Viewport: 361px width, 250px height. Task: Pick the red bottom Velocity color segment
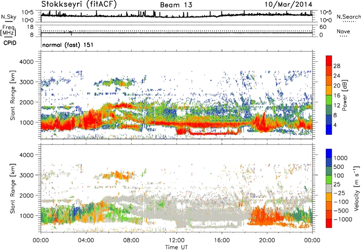tap(329, 223)
